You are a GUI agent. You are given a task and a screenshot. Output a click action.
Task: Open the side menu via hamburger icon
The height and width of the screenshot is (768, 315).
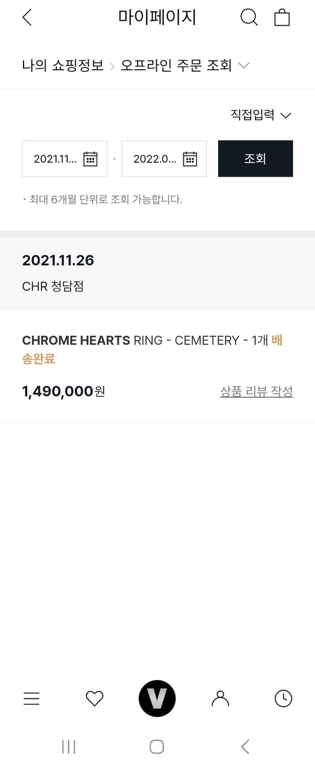[31, 698]
